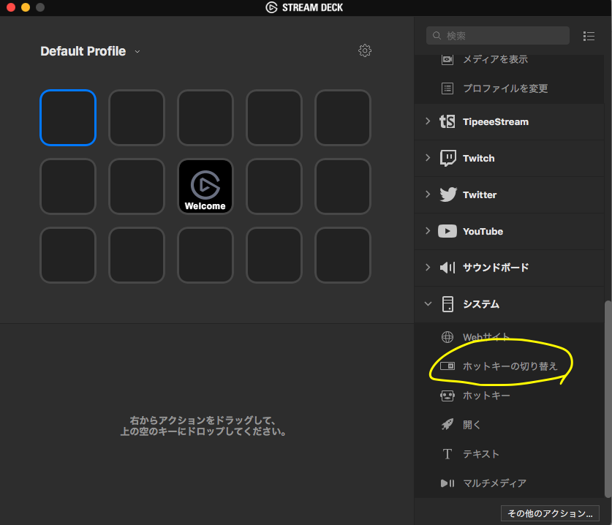Expand the Twitter category
Image resolution: width=612 pixels, height=525 pixels.
pos(428,194)
